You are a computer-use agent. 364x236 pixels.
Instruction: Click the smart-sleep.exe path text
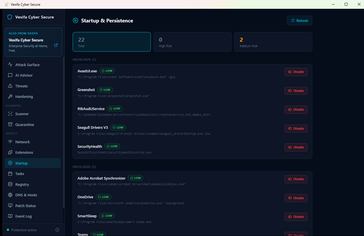tap(114, 222)
